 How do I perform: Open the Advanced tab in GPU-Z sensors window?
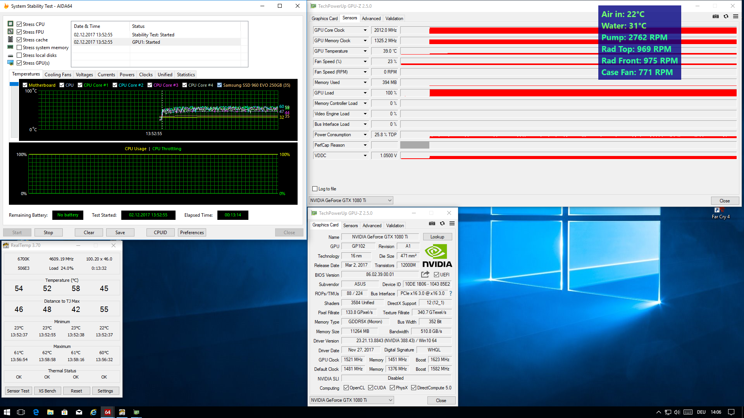[x=371, y=19]
